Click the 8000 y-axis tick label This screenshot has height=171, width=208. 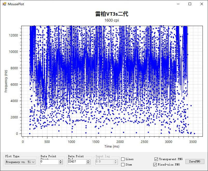click(x=14, y=68)
